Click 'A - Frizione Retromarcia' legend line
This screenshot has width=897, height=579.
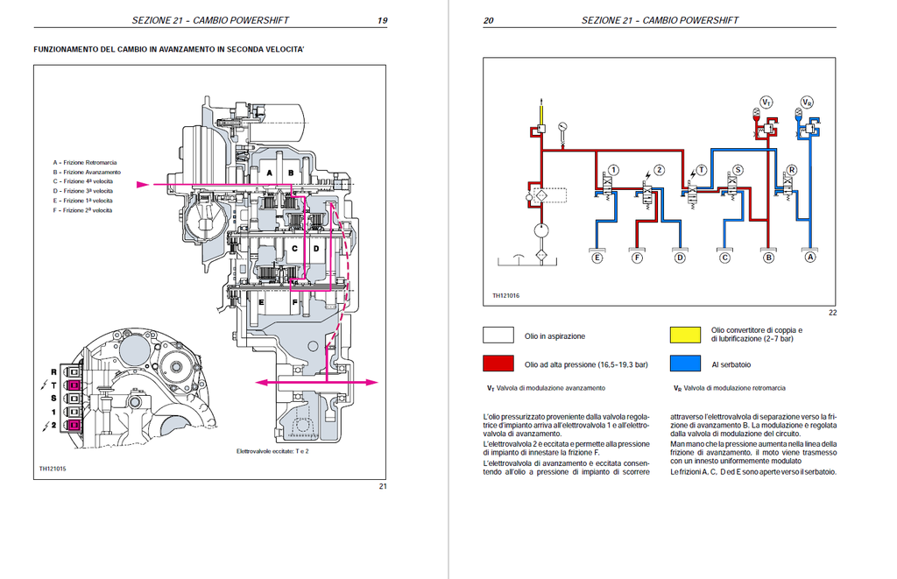[x=85, y=162]
